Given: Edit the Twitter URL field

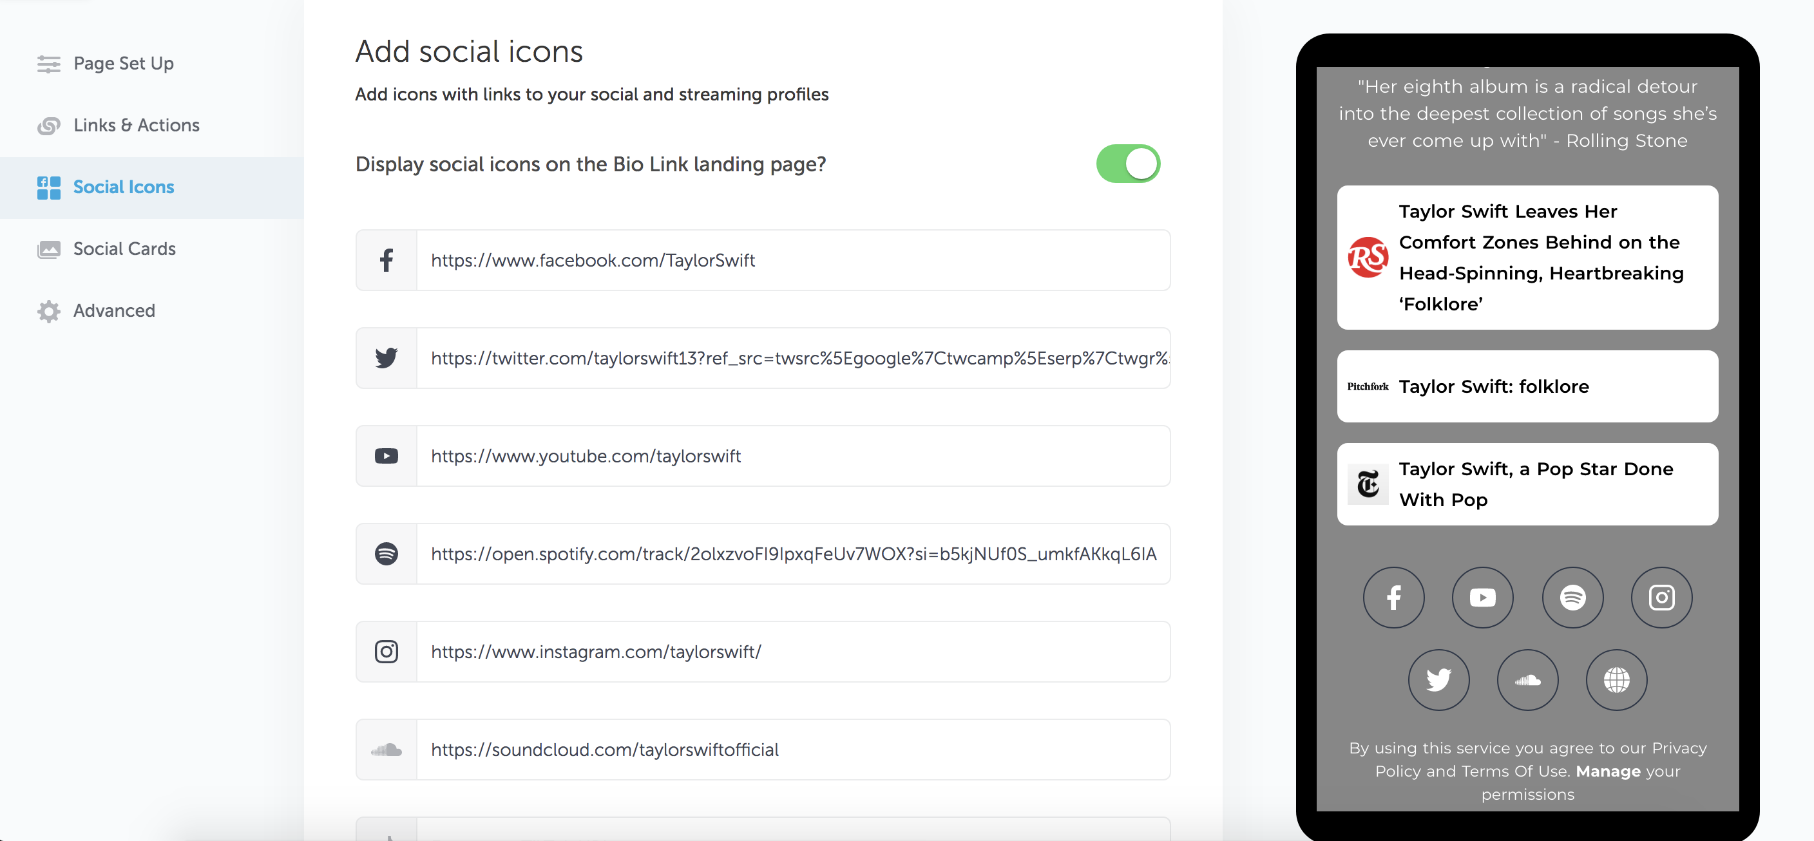Looking at the screenshot, I should coord(793,358).
